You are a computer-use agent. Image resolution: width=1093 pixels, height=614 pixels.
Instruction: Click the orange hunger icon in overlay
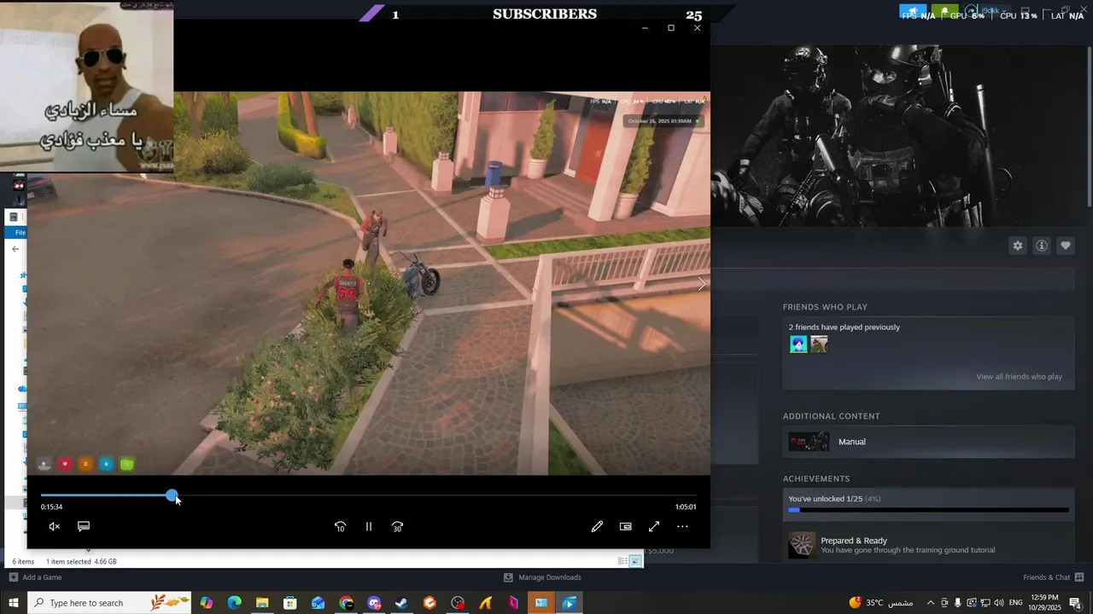(x=85, y=464)
